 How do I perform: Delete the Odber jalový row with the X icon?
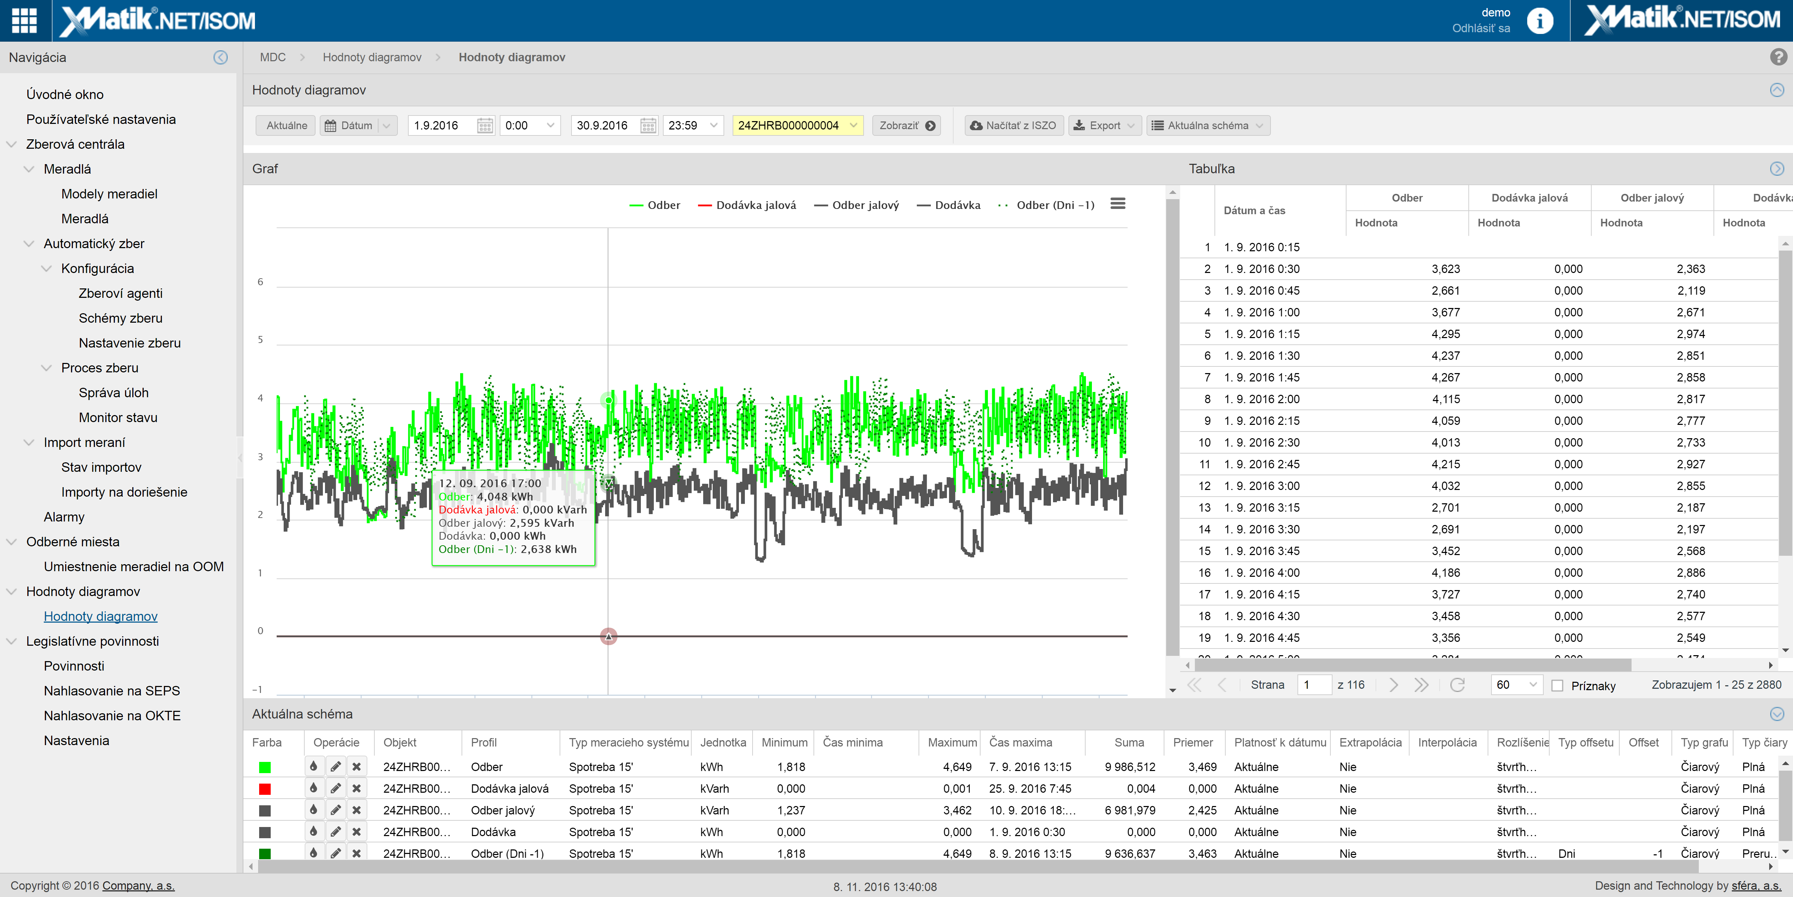(356, 810)
